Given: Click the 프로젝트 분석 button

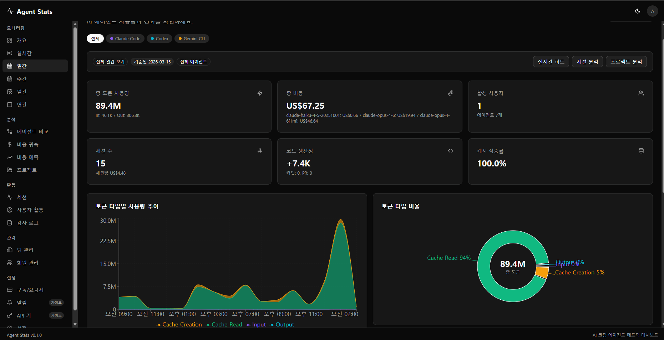Looking at the screenshot, I should point(626,62).
